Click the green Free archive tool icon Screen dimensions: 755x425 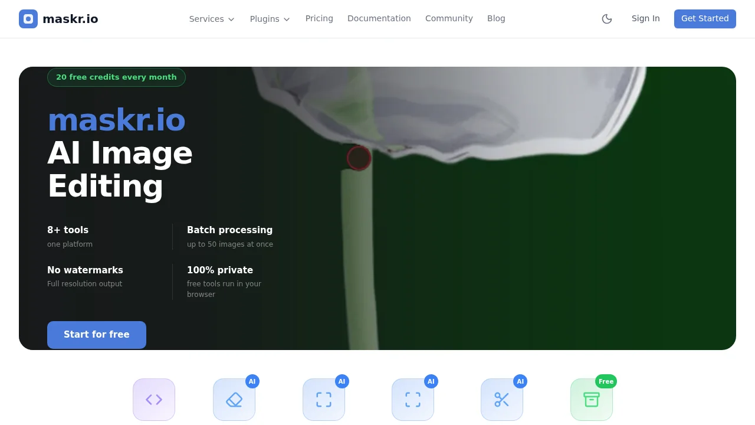592,400
